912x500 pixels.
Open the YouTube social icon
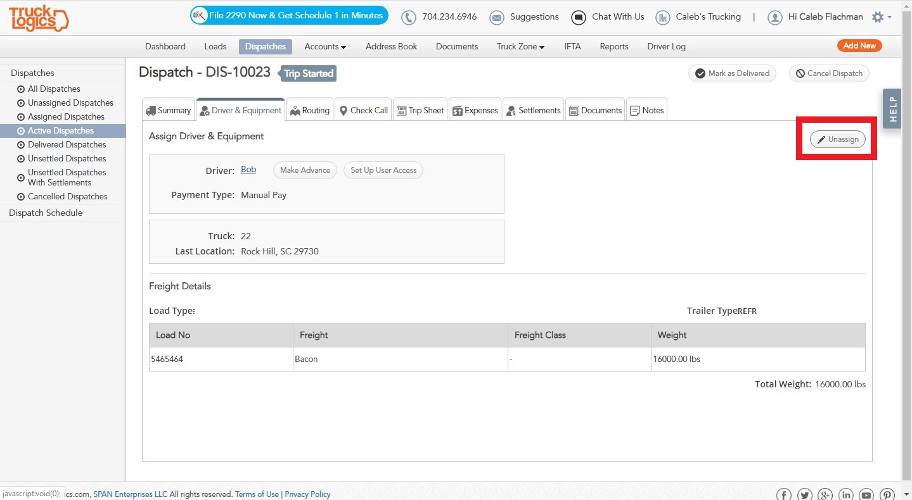(866, 495)
